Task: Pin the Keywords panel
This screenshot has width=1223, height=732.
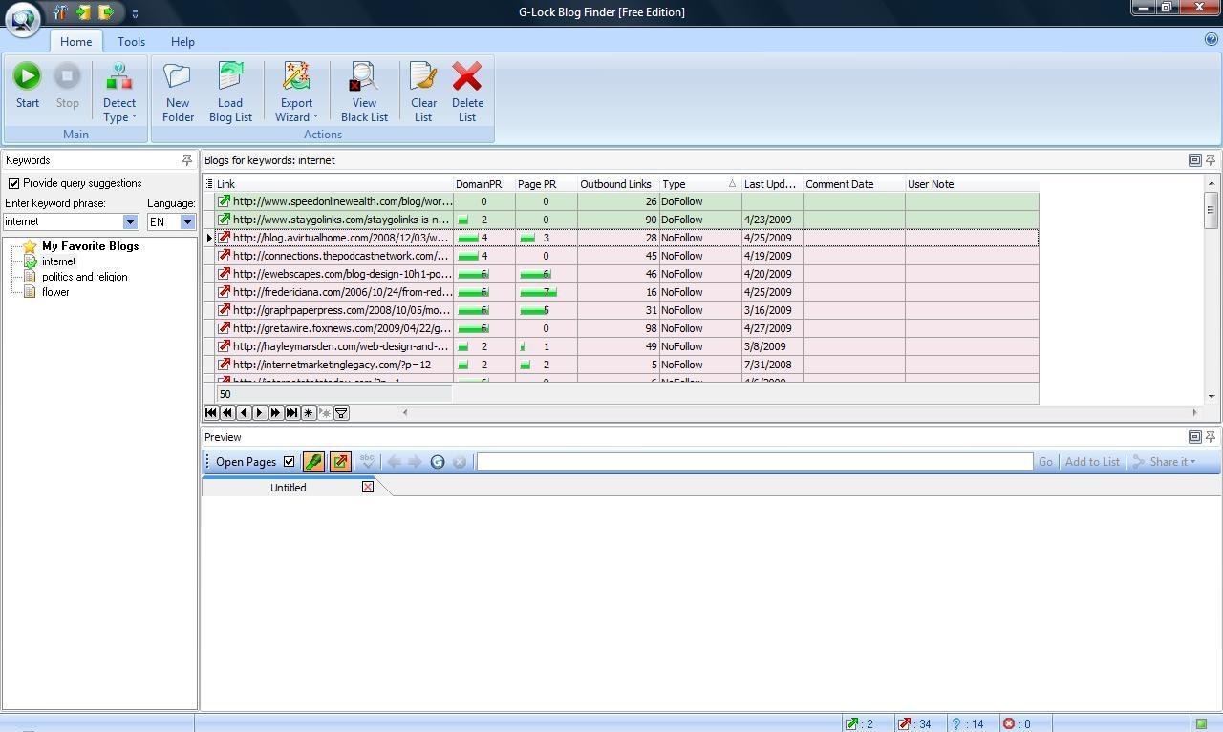Action: 187,160
